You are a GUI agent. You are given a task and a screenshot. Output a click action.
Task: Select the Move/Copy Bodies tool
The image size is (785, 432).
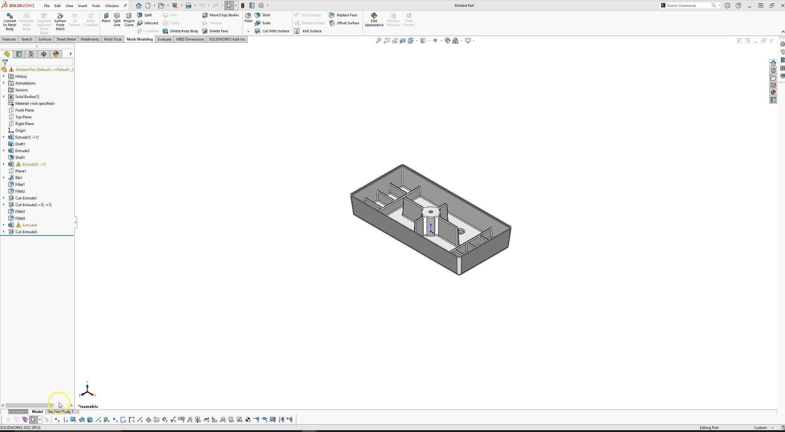221,15
